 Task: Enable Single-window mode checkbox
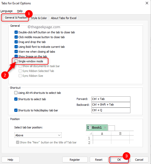click(x=16, y=61)
